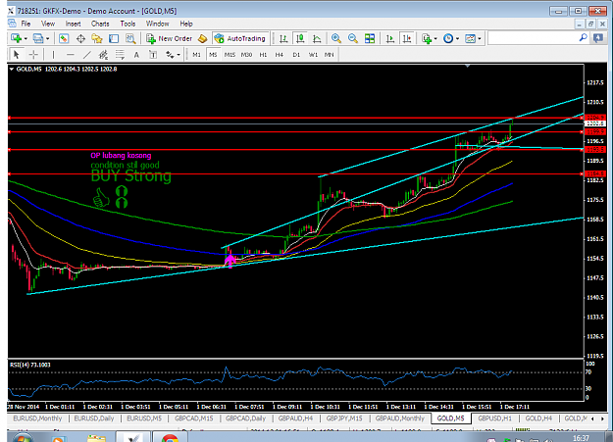Image resolution: width=613 pixels, height=442 pixels.
Task: Select the vertical line drawing tool
Action: [x=53, y=55]
